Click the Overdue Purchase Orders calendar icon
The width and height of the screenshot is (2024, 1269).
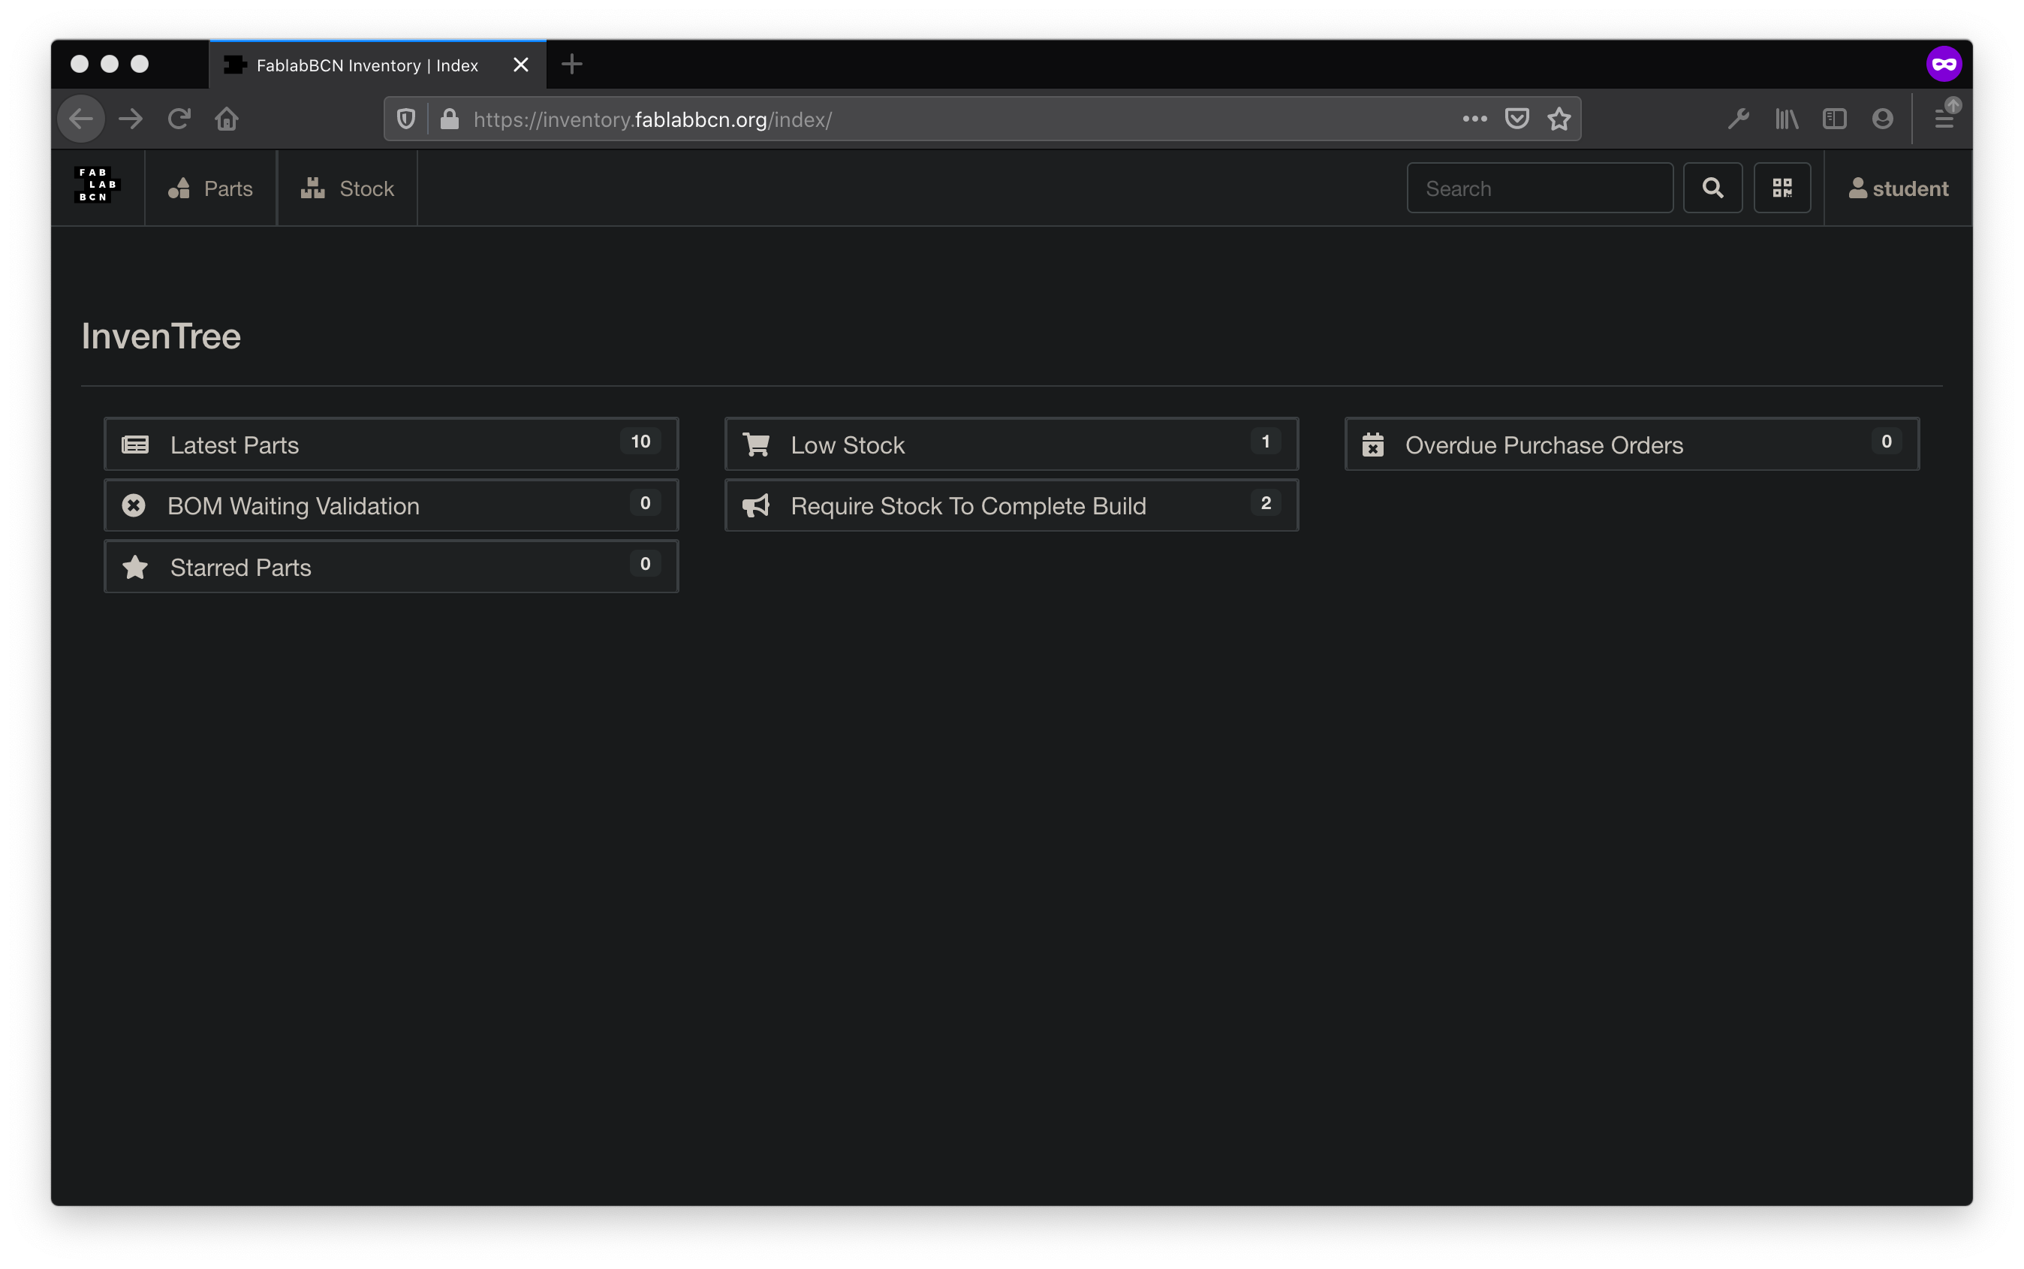click(1373, 444)
